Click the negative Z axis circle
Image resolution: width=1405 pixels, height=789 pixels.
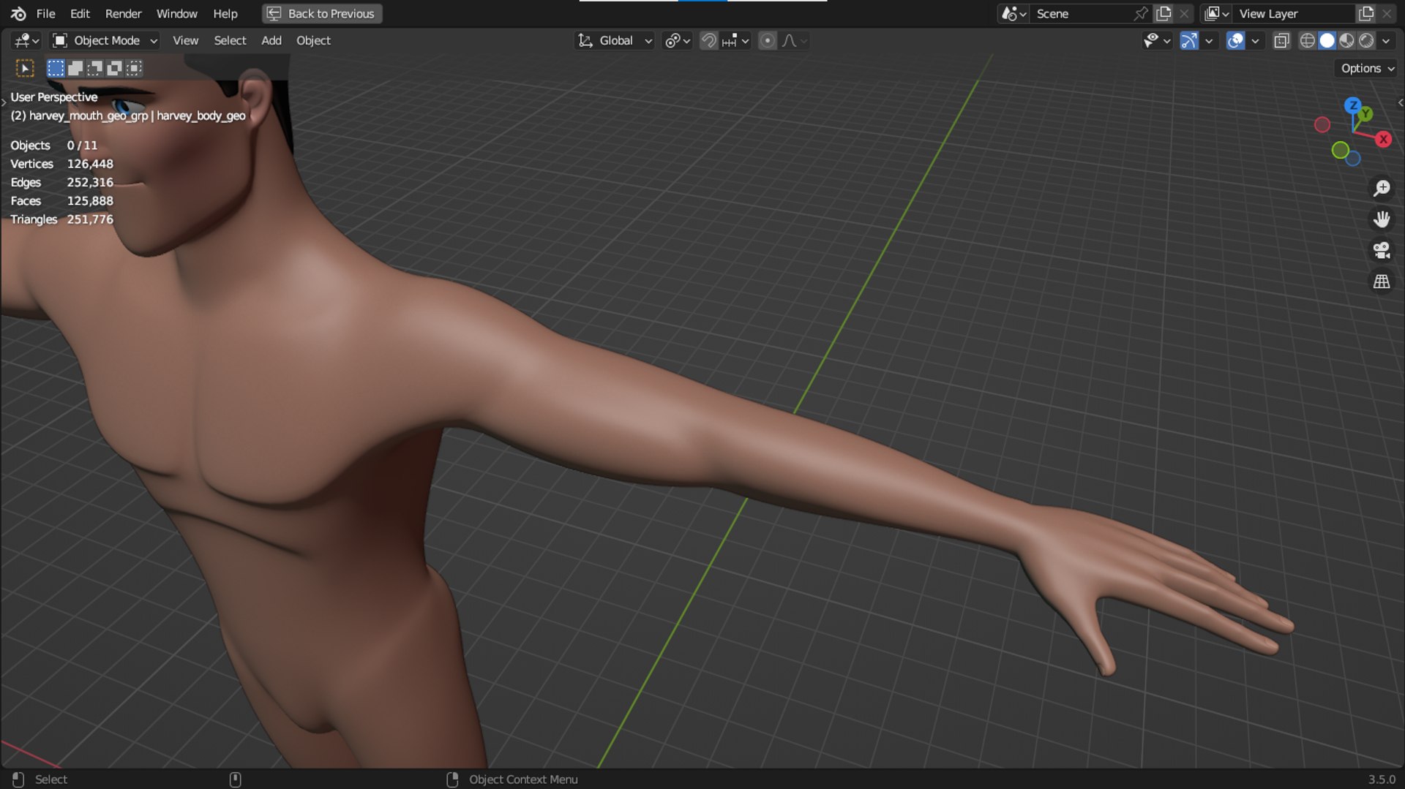(1354, 158)
